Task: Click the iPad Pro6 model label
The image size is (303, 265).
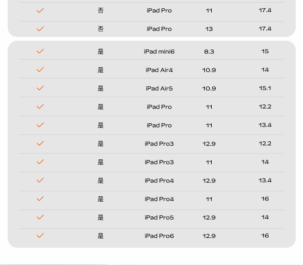Action: tap(159, 236)
